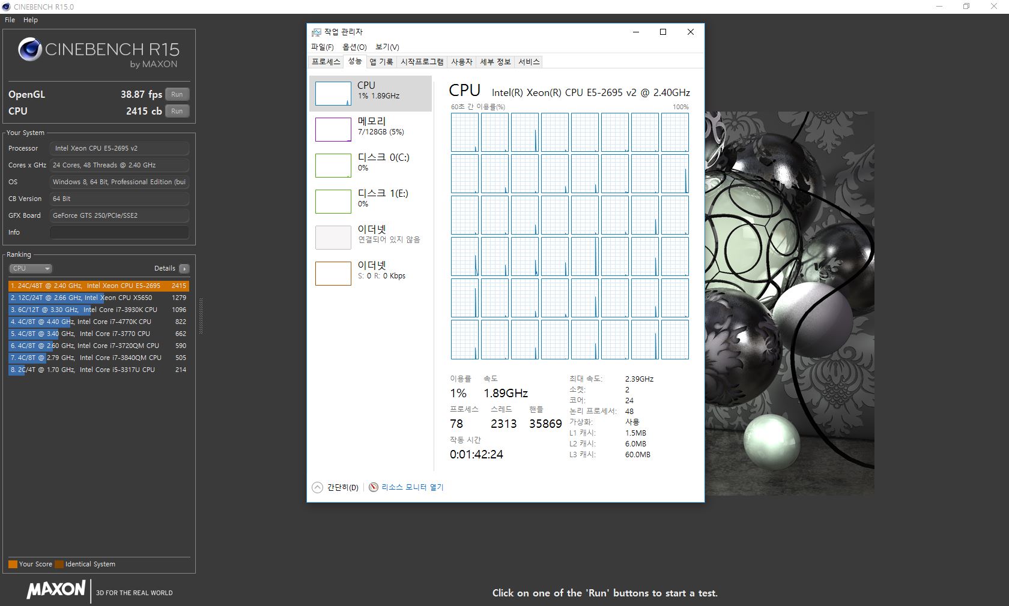The height and width of the screenshot is (606, 1009).
Task: Click the Task Manager title bar icon
Action: (317, 32)
